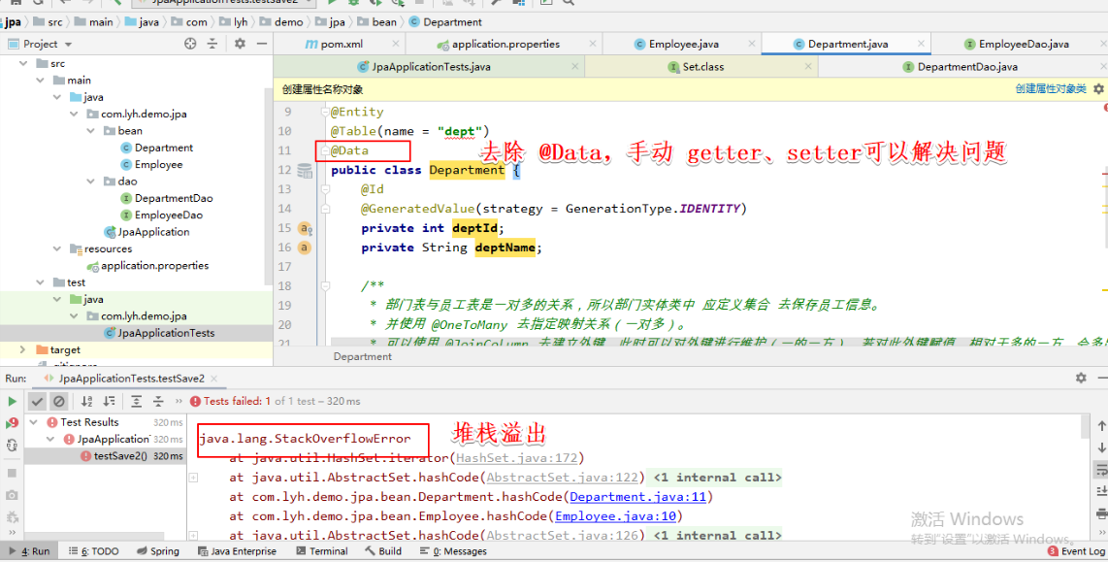The image size is (1108, 562).
Task: Toggle soft-wrap in console output
Action: 1101,470
